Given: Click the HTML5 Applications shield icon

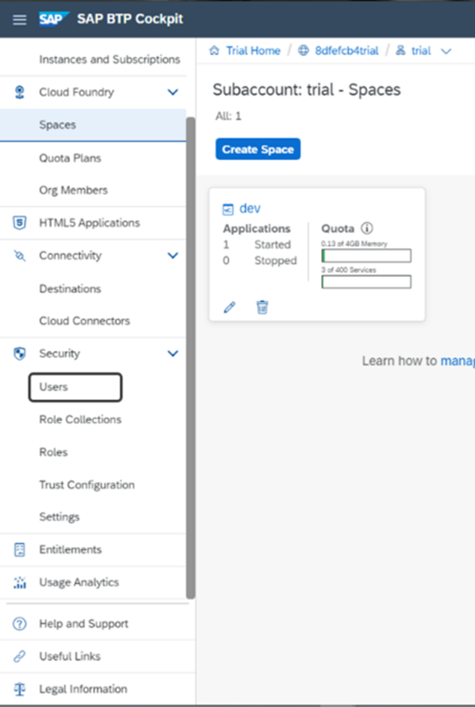Looking at the screenshot, I should [19, 223].
